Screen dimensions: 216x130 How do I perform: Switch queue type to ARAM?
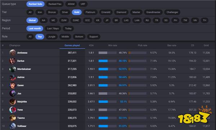pos(71,4)
